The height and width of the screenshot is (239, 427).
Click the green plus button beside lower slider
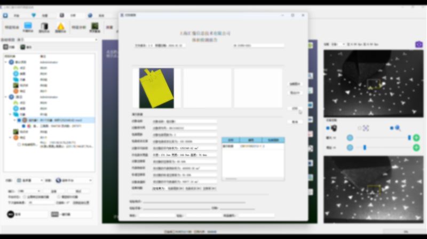coord(416,147)
